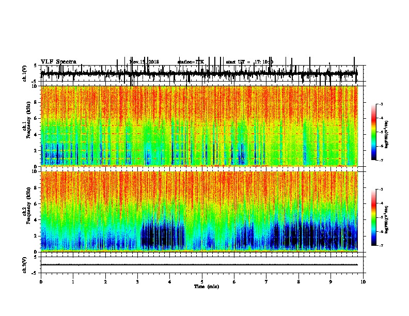This screenshot has width=409, height=316.
Task: Click the "-7" label on ch.2 color scale
Action: pos(381,246)
